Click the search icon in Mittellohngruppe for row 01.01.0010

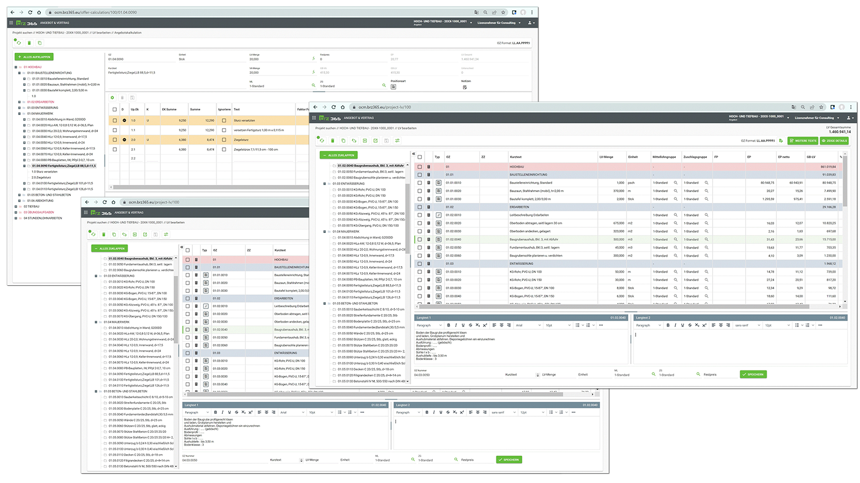(x=675, y=183)
